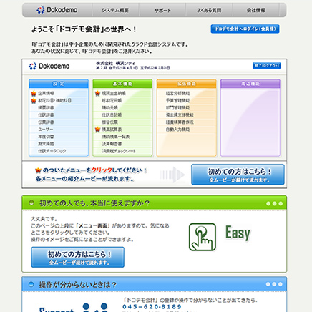The image size is (312, 312).
Task: Select the blue 設定 column header
Action: [59, 84]
